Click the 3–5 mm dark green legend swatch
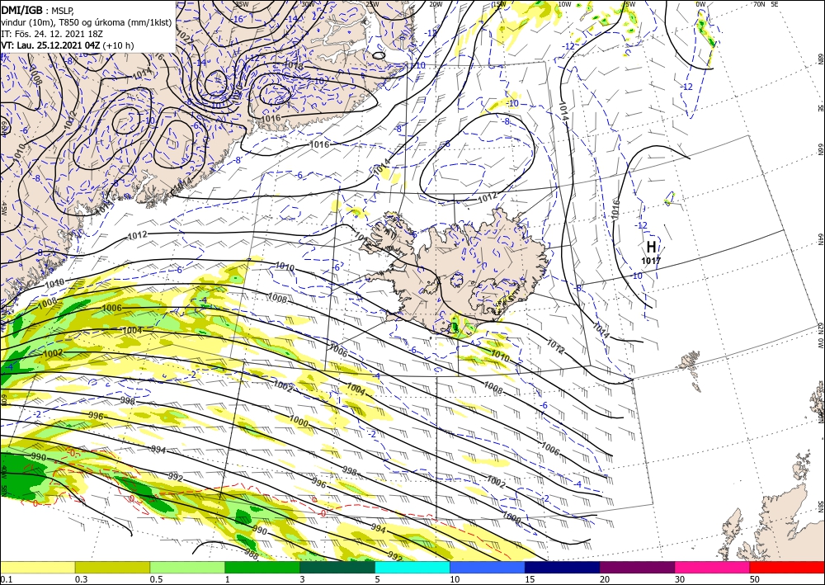The image size is (825, 585). 337,567
